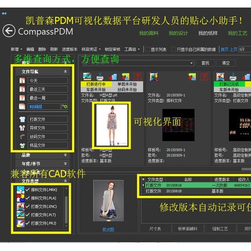Switch to the 我的设计 tab
This screenshot has height=251, width=251.
point(178,33)
